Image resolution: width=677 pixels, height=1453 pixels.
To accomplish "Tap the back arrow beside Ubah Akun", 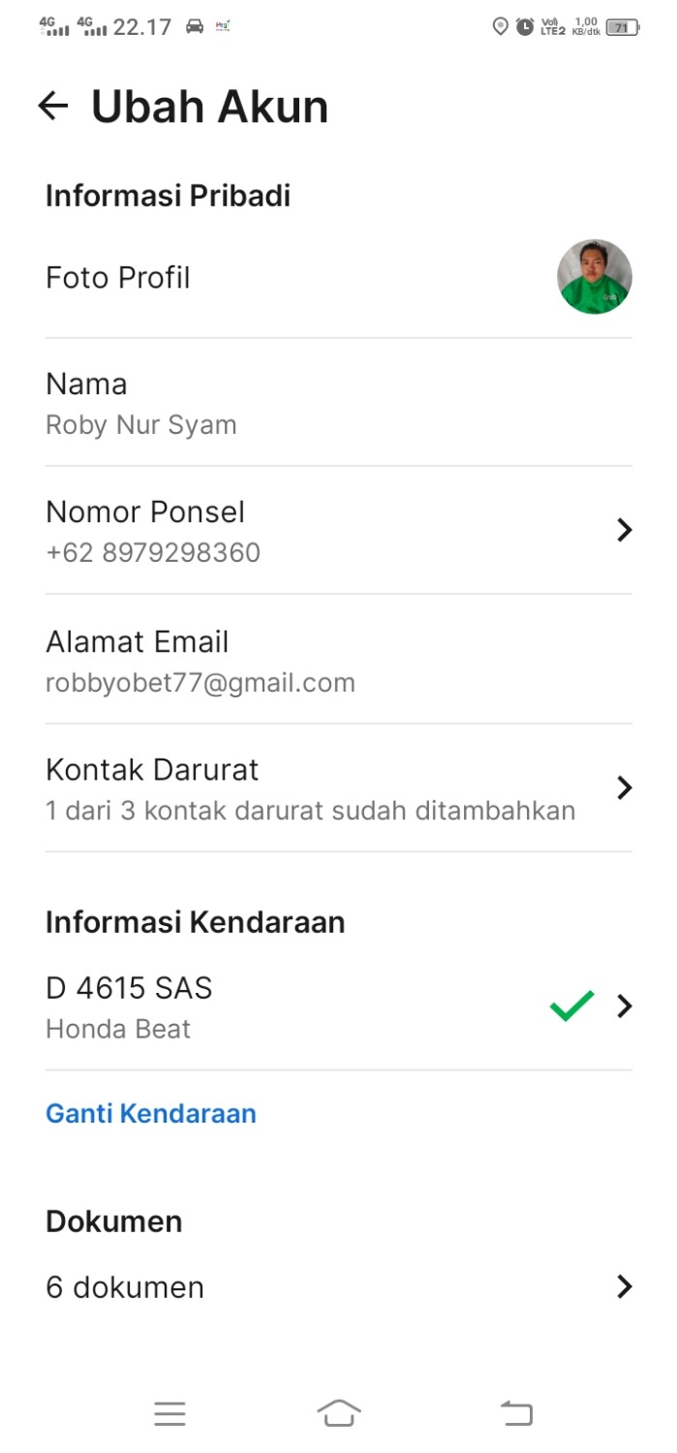I will pyautogui.click(x=53, y=106).
